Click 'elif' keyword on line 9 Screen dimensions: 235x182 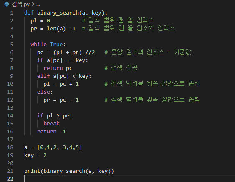point(43,76)
